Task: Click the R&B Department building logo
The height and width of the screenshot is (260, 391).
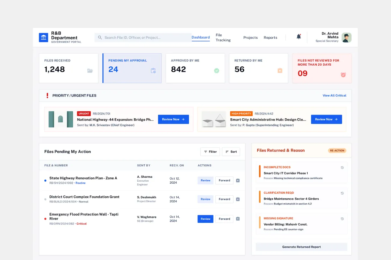Action: pos(44,37)
